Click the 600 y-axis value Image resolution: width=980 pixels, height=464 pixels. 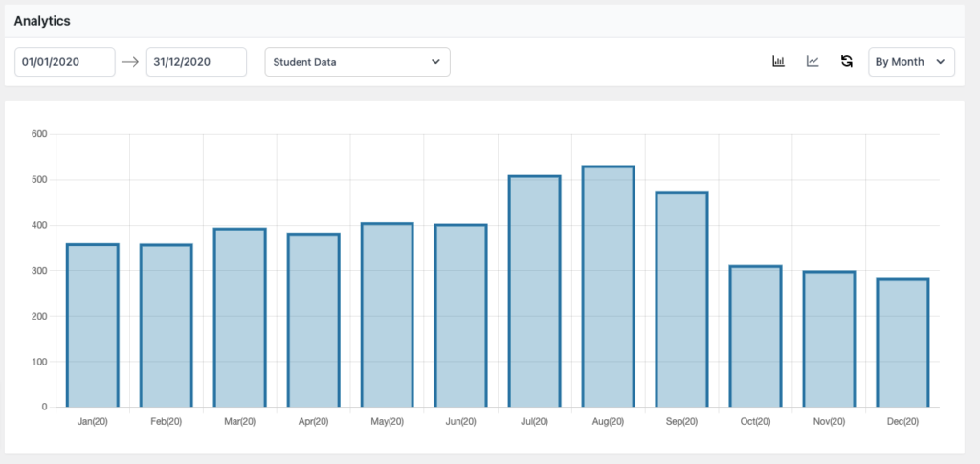pos(40,134)
